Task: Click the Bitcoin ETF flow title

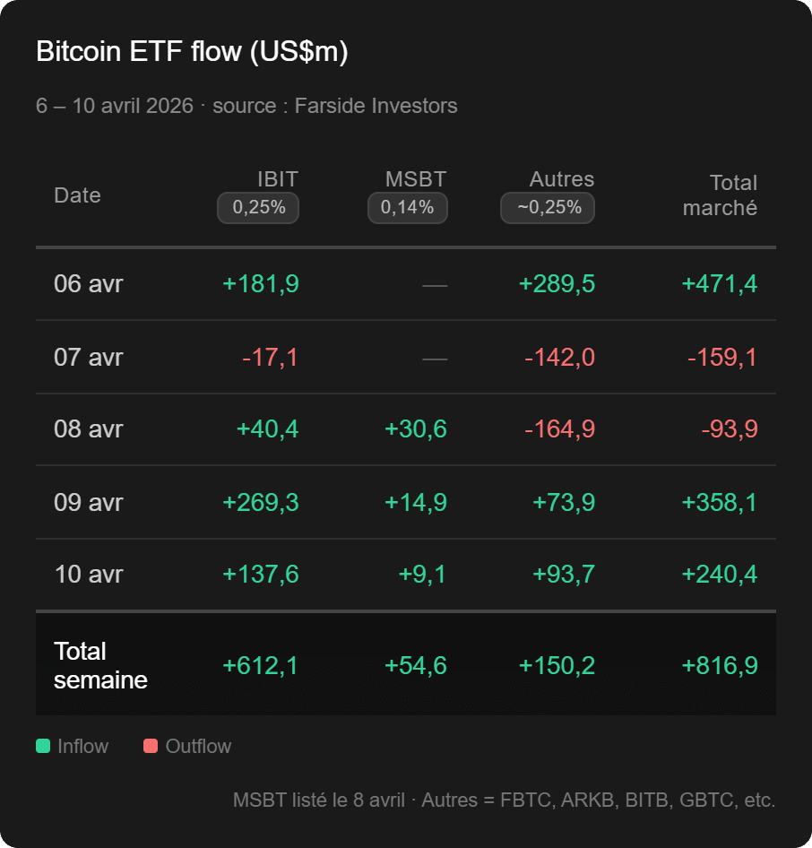Action: 192,52
